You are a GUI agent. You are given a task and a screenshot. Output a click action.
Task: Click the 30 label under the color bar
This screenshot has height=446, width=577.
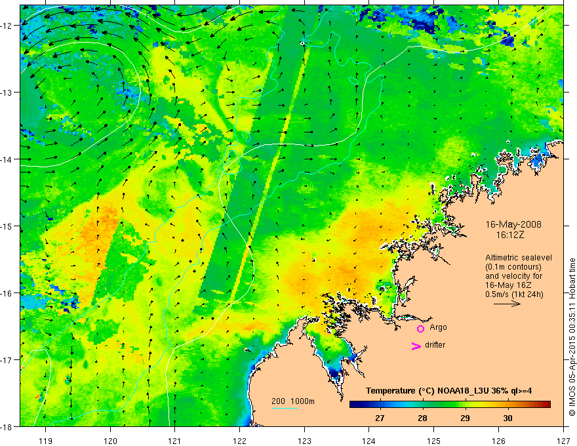coord(507,418)
